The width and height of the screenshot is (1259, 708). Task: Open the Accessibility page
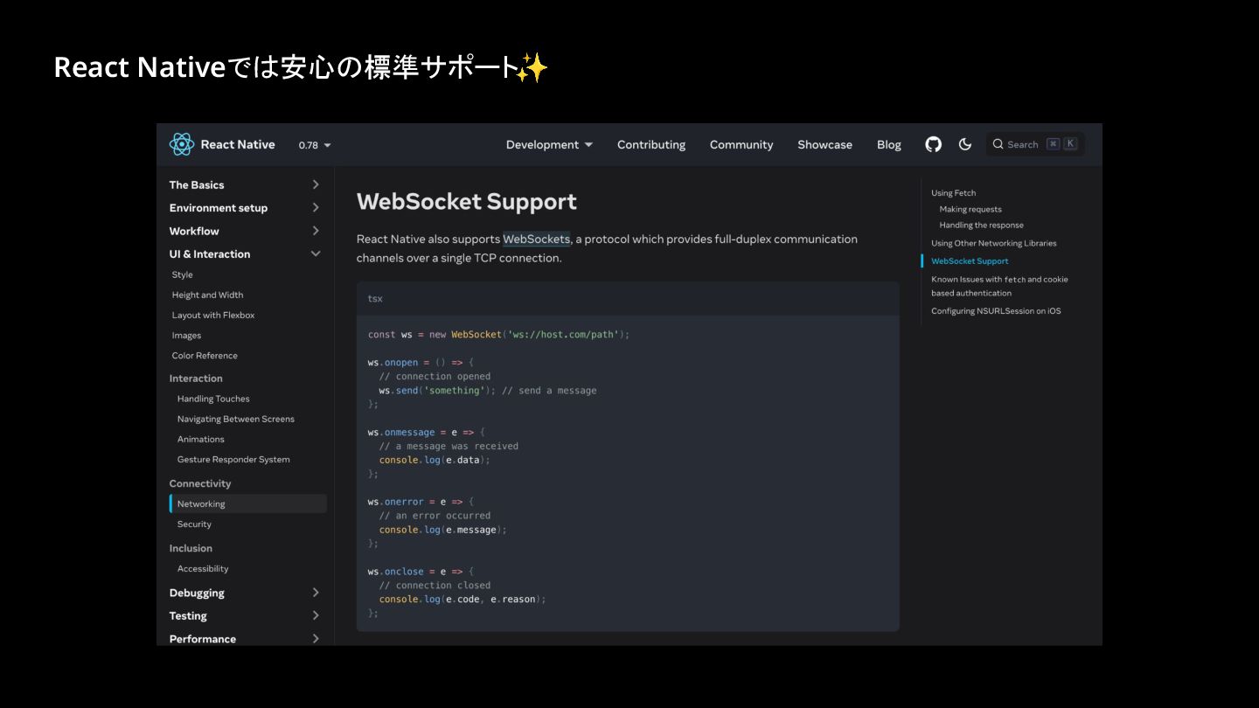tap(203, 568)
